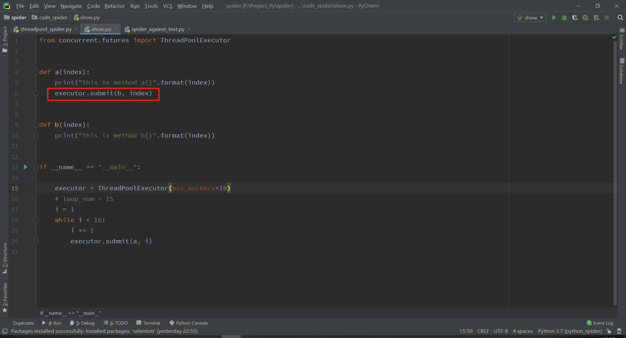The width and height of the screenshot is (626, 338).
Task: Run 'show' with coverage shield icon
Action: point(575,18)
